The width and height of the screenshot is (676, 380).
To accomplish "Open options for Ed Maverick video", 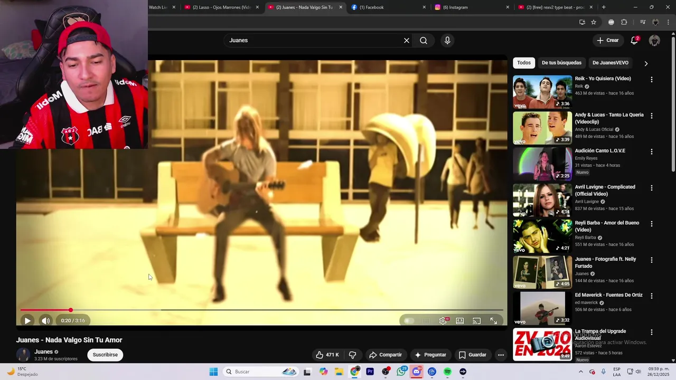I will click(651, 296).
